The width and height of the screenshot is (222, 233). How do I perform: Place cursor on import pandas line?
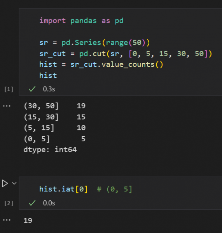81,21
